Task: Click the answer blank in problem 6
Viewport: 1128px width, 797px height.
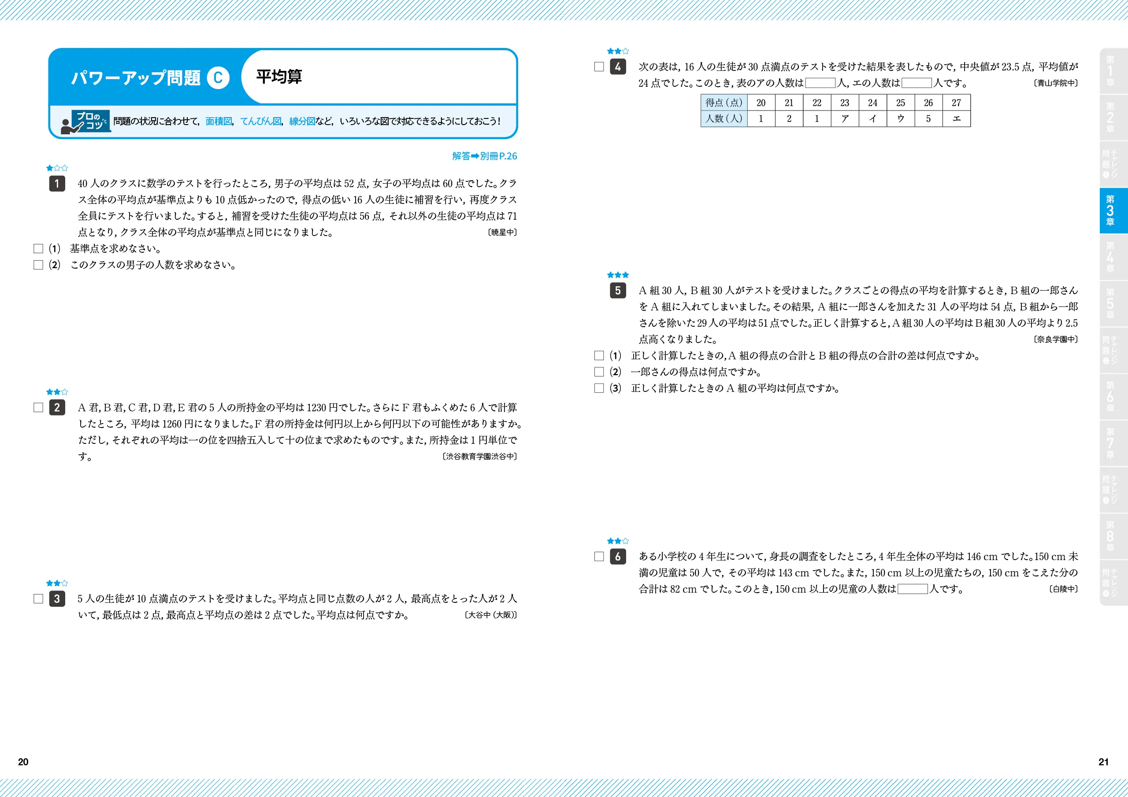Action: coord(913,589)
